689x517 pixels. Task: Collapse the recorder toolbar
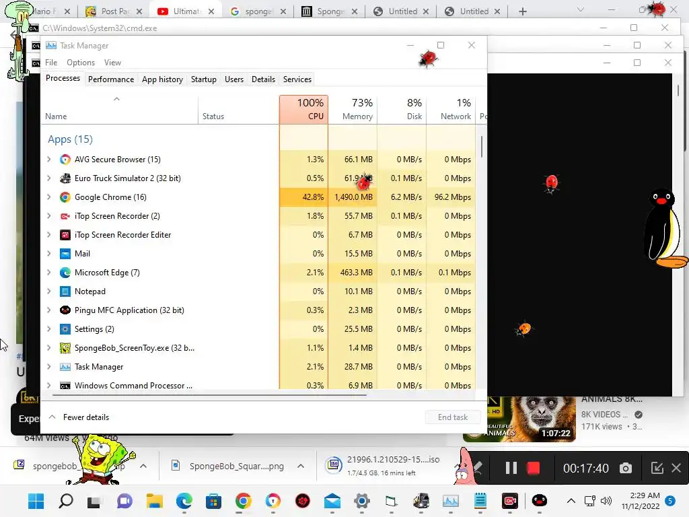[x=657, y=469]
